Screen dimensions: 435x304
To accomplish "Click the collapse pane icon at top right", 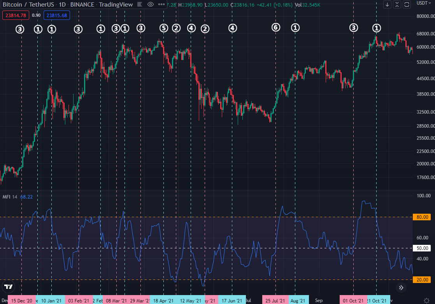I will (x=397, y=4).
